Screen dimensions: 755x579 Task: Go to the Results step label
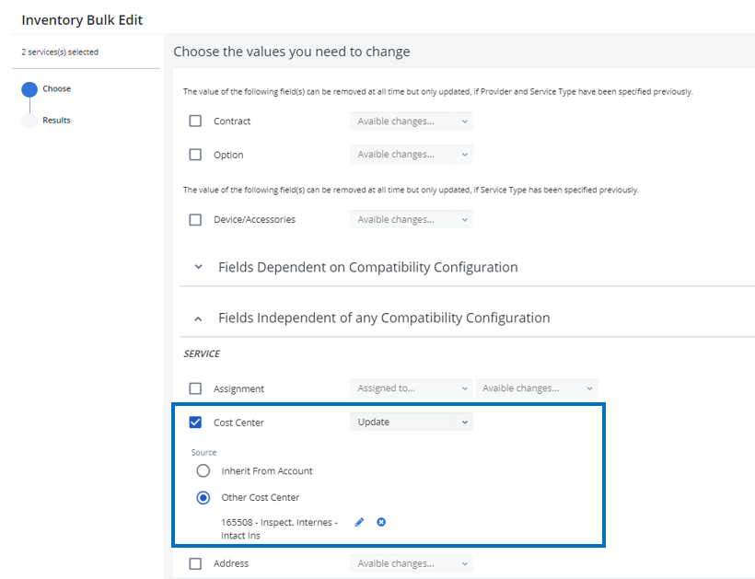[56, 121]
